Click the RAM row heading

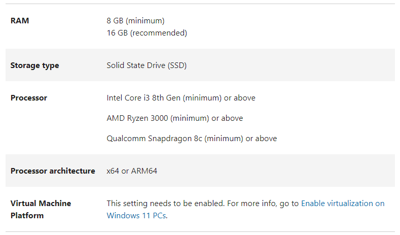20,21
